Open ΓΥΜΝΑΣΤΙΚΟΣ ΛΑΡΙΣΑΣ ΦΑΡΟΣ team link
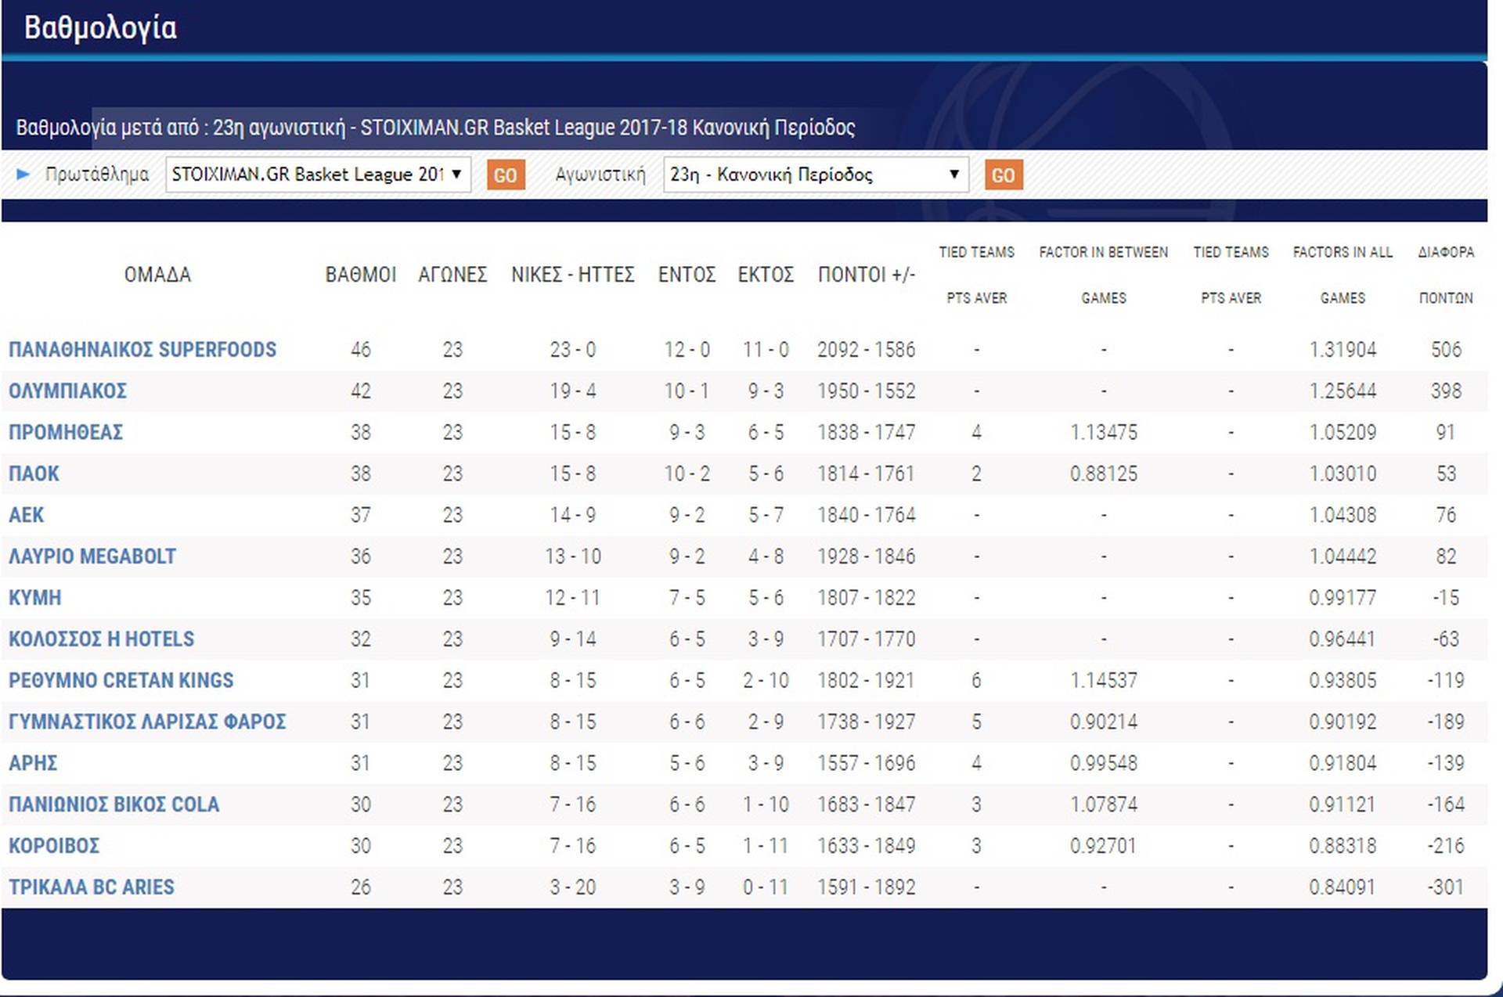Image resolution: width=1503 pixels, height=997 pixels. pyautogui.click(x=147, y=722)
